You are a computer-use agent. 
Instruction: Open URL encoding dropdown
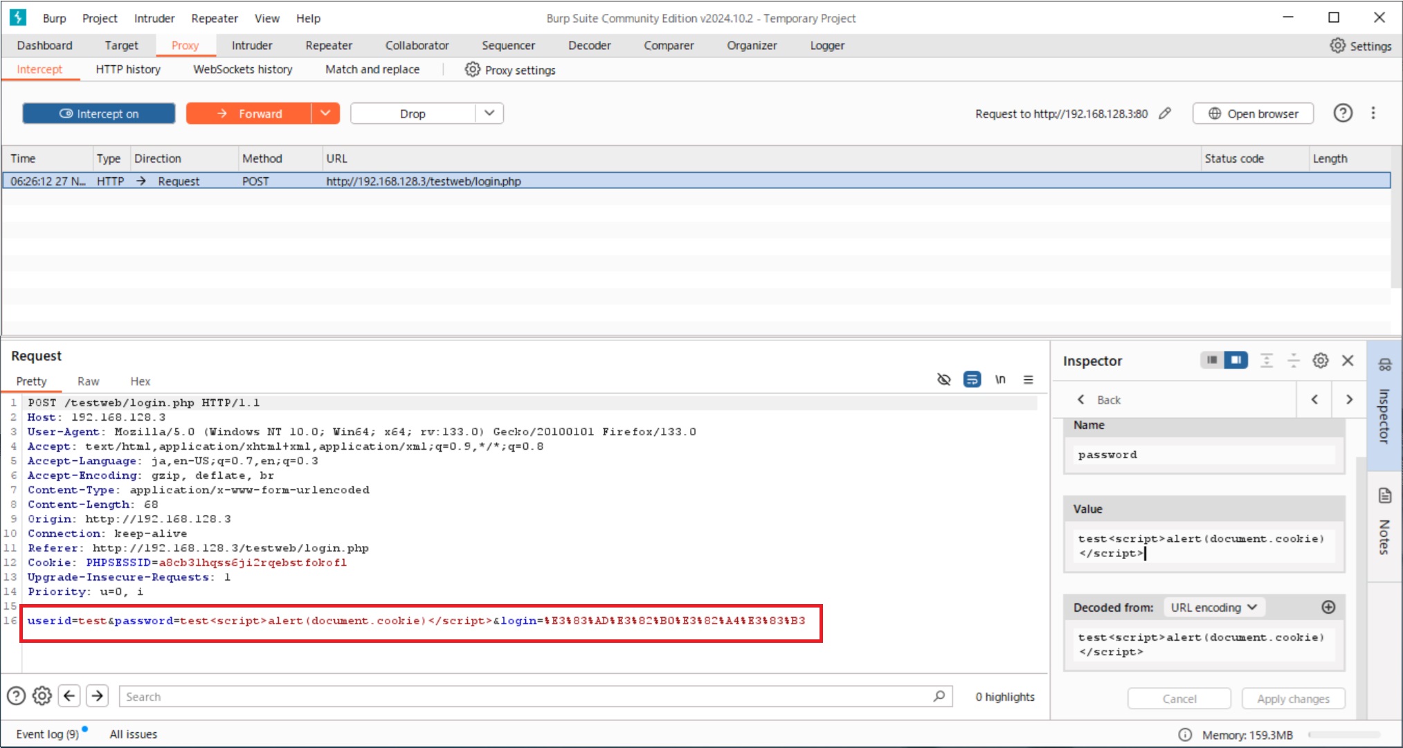click(1213, 607)
